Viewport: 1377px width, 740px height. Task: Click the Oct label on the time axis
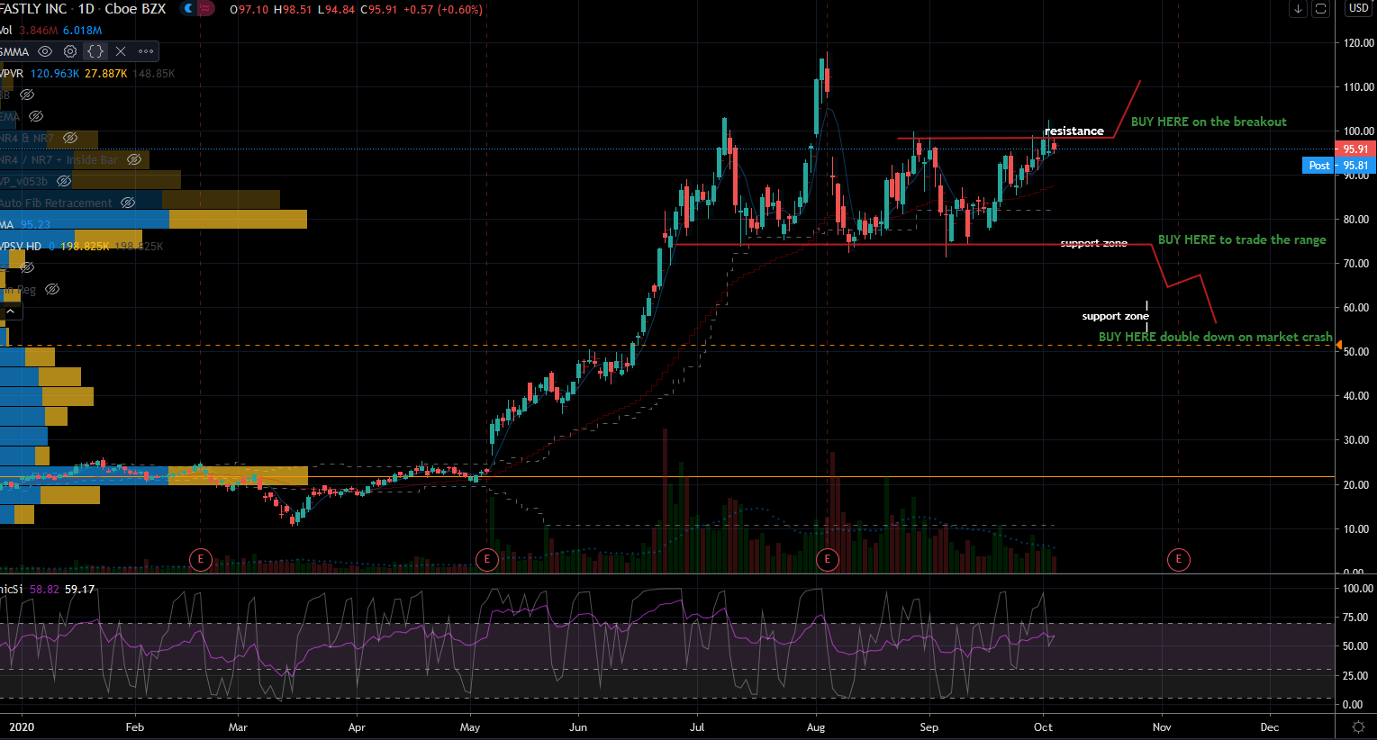pos(1043,727)
